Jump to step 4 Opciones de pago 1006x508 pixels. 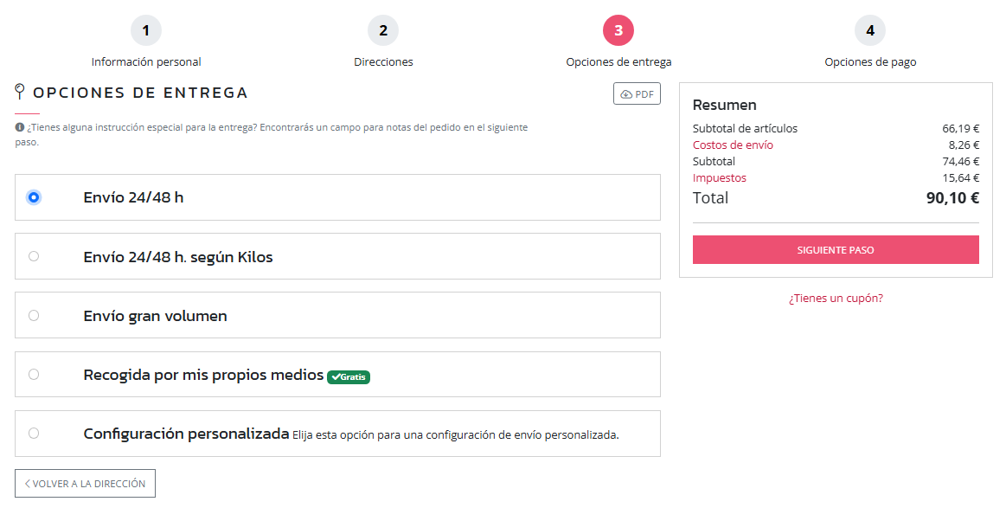870,31
